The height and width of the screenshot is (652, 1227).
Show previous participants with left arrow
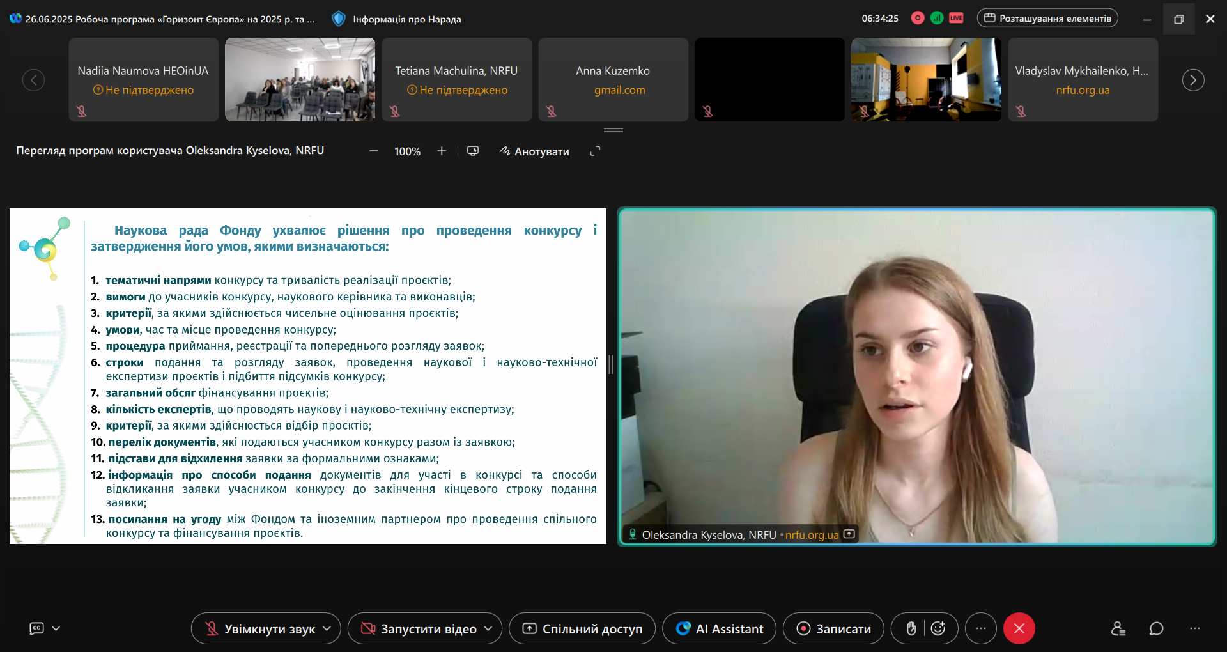click(33, 80)
